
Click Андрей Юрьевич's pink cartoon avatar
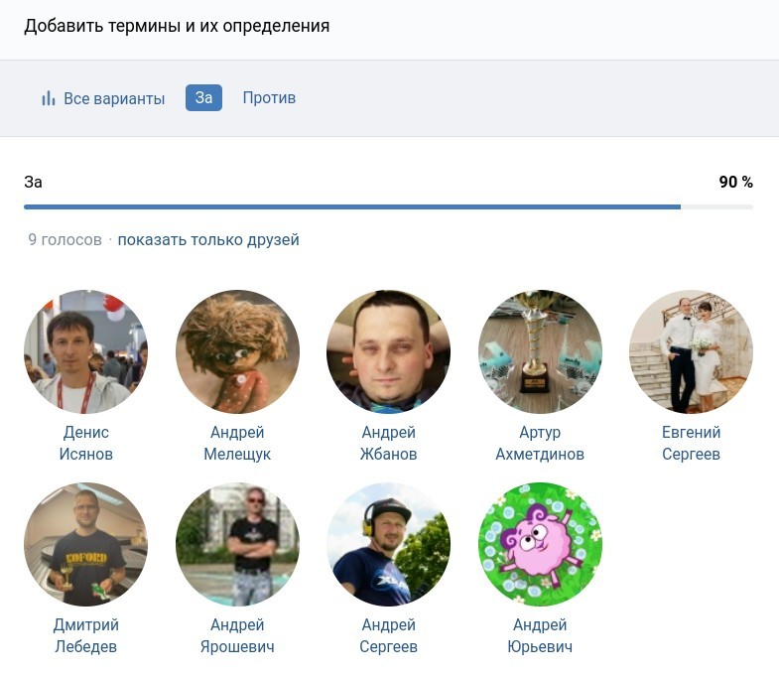pyautogui.click(x=540, y=544)
